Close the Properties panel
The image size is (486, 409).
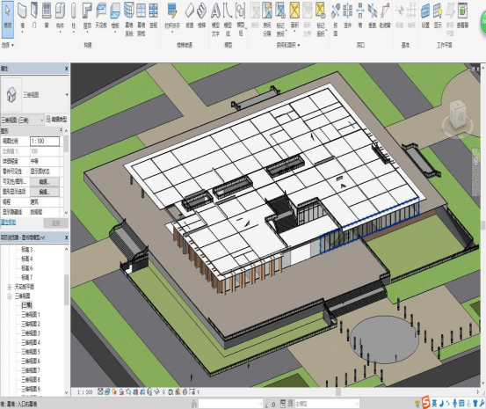click(66, 69)
